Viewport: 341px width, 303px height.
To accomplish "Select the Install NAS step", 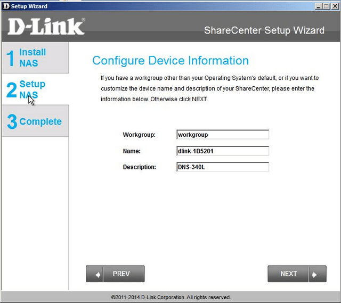I will pyautogui.click(x=36, y=58).
